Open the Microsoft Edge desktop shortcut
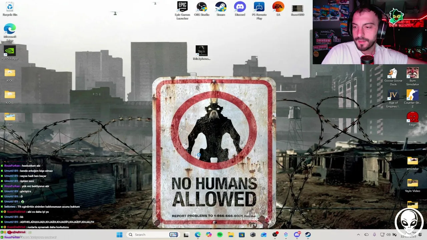Image resolution: width=427 pixels, height=240 pixels. 10,33
